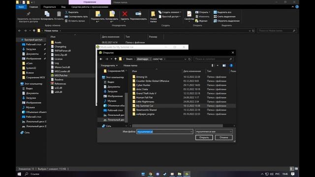The height and width of the screenshot is (177, 315).
Task: Click Журнал in the ribbon Открыть group
Action: coord(201,21)
